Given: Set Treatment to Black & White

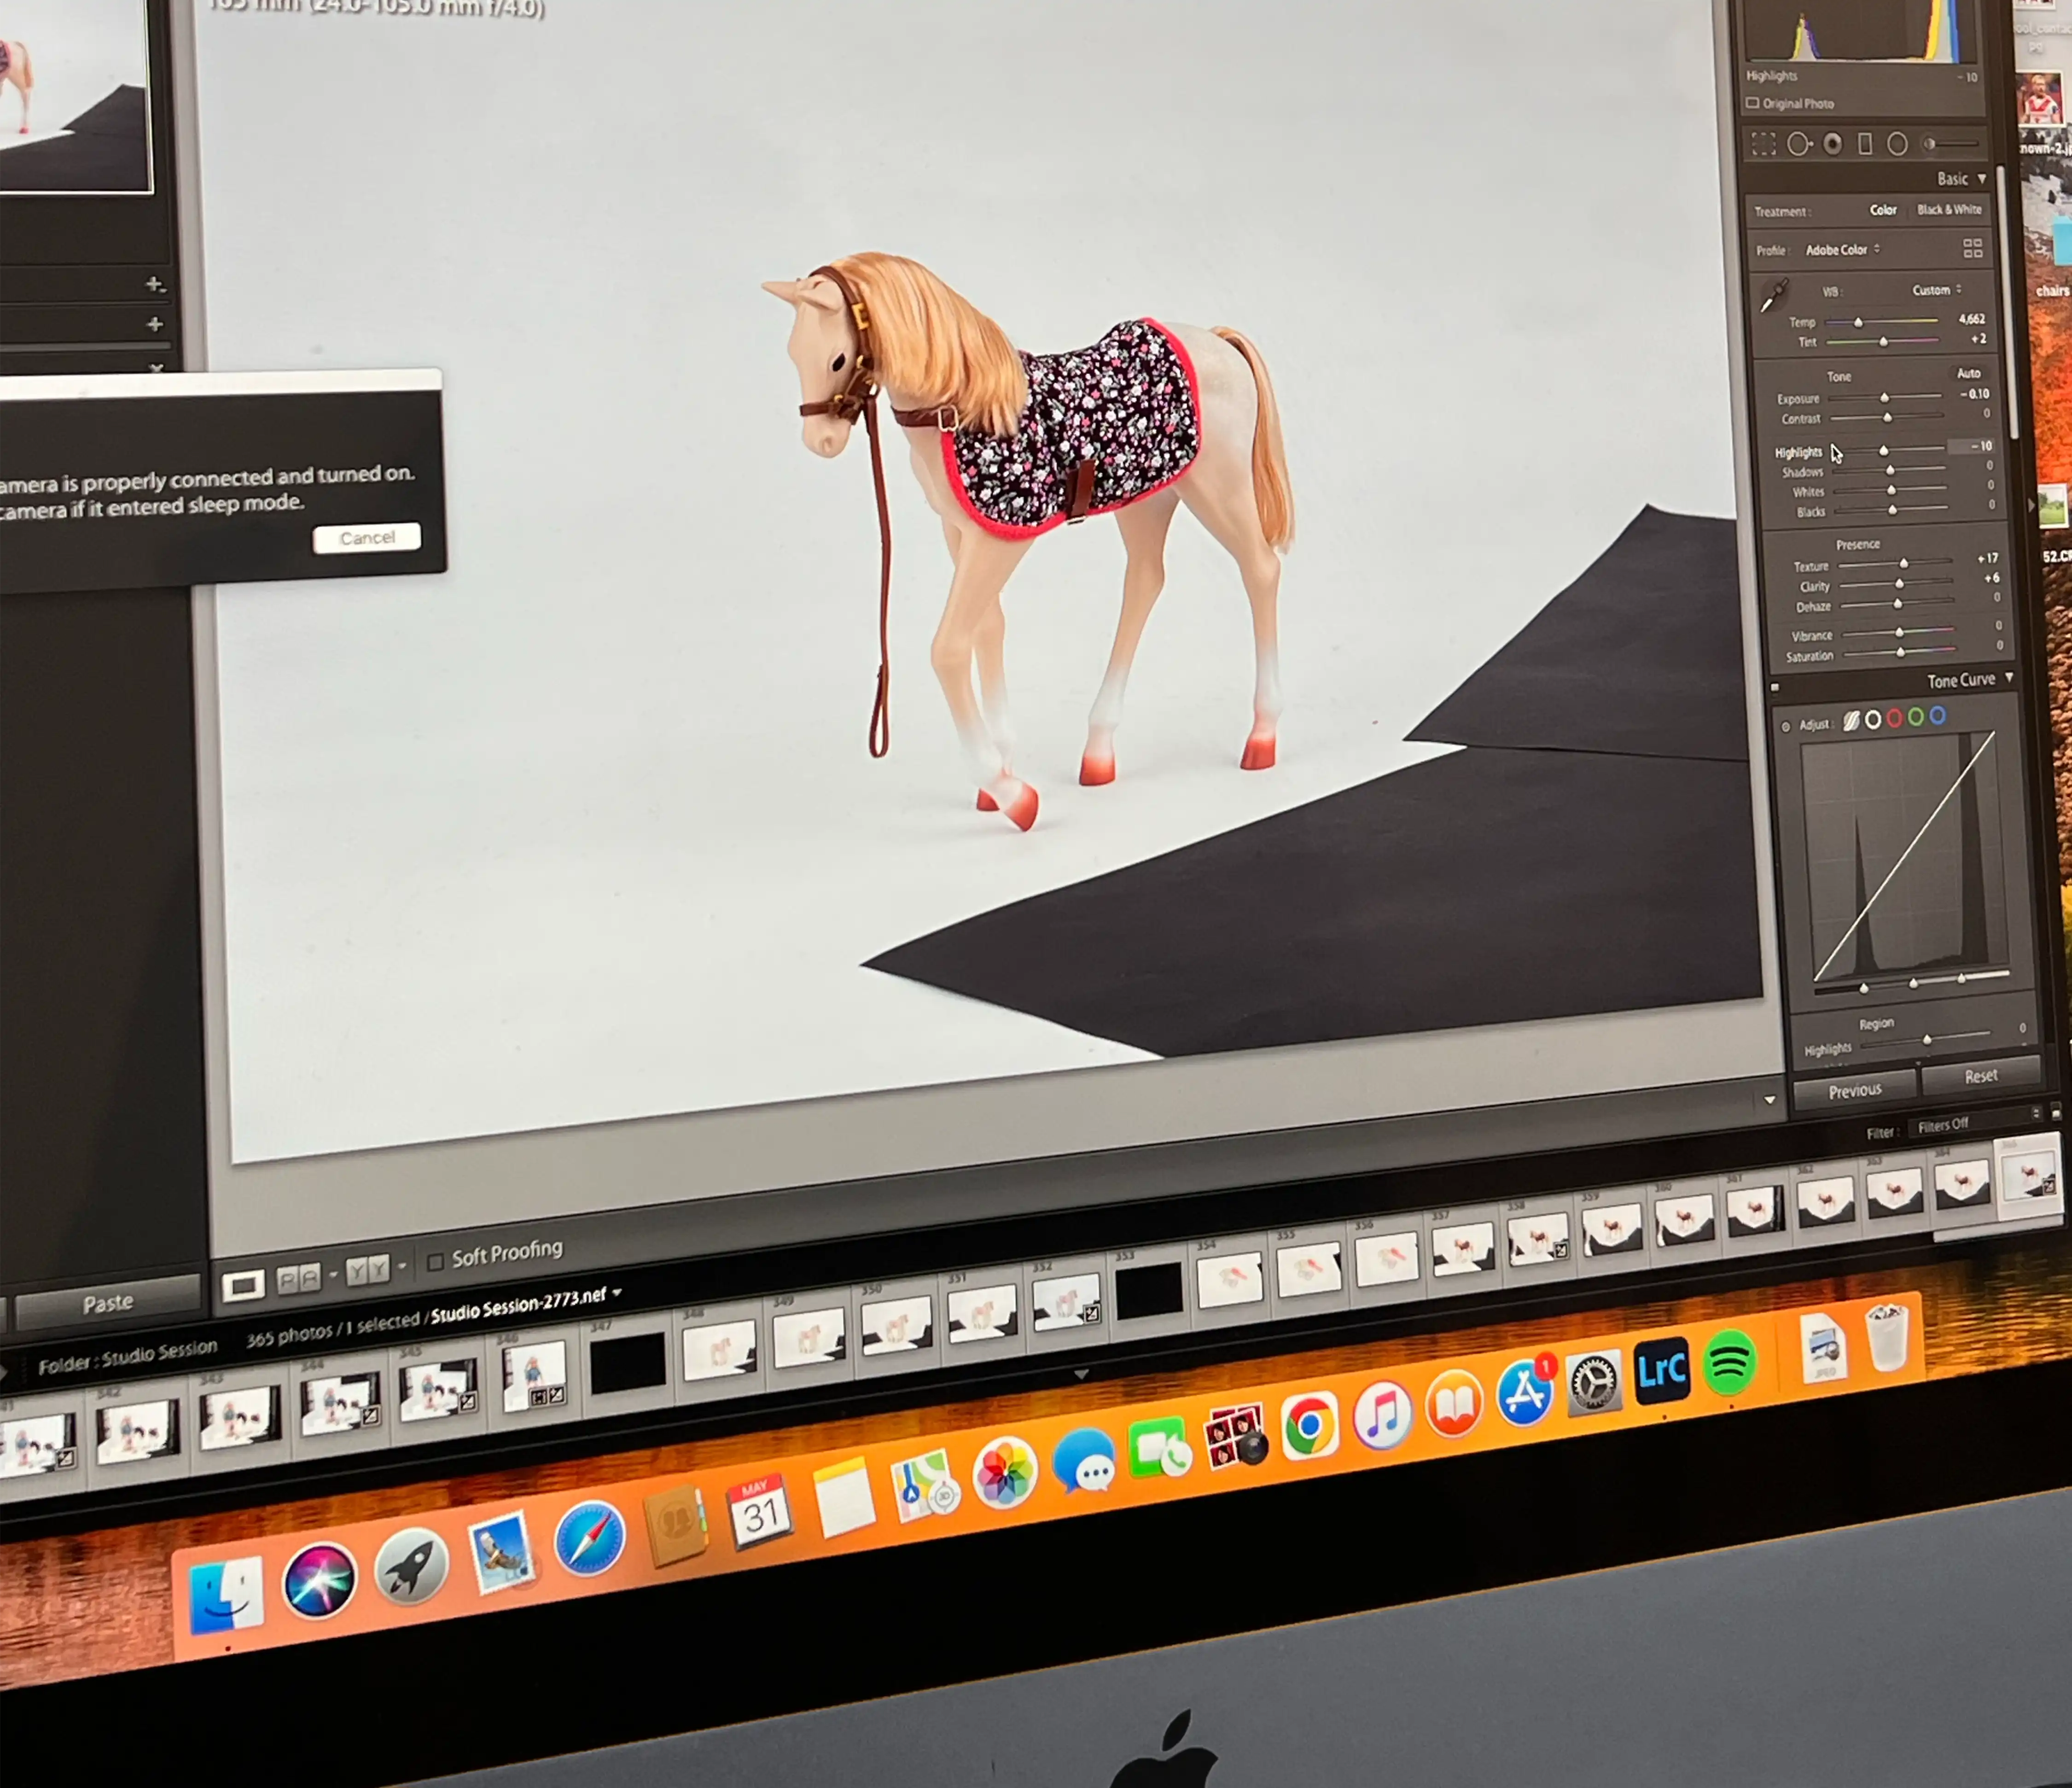Looking at the screenshot, I should pyautogui.click(x=1949, y=209).
